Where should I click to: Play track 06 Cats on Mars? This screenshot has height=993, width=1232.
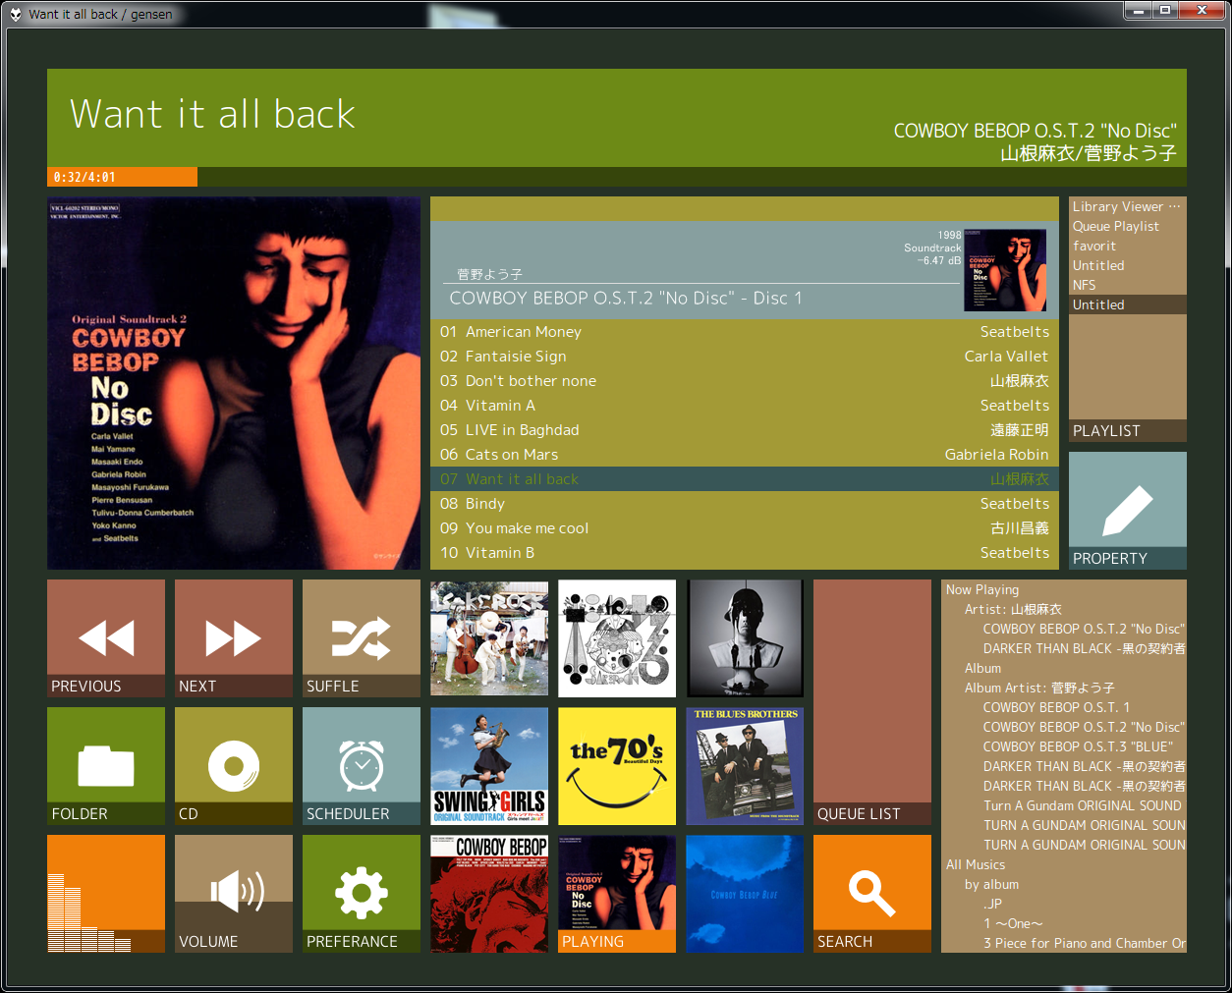(745, 455)
